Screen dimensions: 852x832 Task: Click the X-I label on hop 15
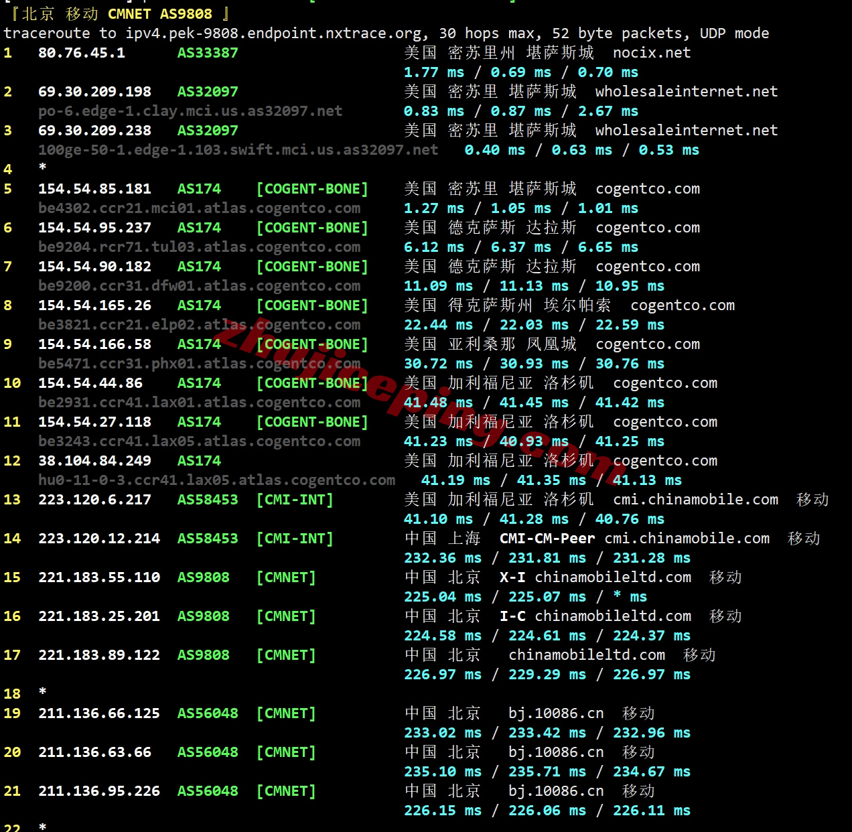tap(512, 577)
